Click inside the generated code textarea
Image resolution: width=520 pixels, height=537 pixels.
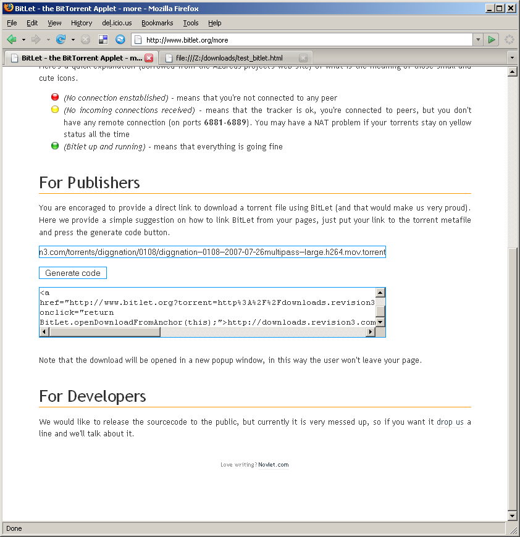click(208, 307)
